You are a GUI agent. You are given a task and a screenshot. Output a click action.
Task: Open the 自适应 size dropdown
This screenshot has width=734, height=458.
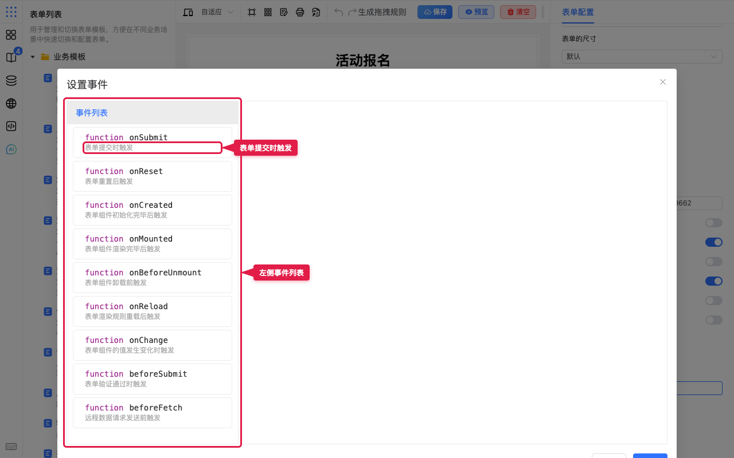(x=218, y=12)
